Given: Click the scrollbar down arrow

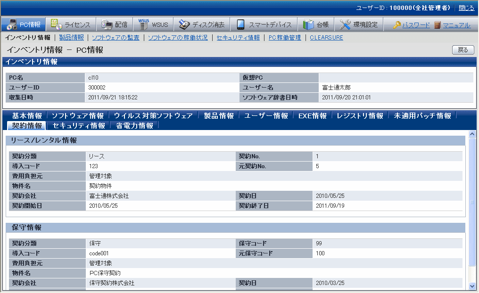Looking at the screenshot, I should click(x=472, y=286).
